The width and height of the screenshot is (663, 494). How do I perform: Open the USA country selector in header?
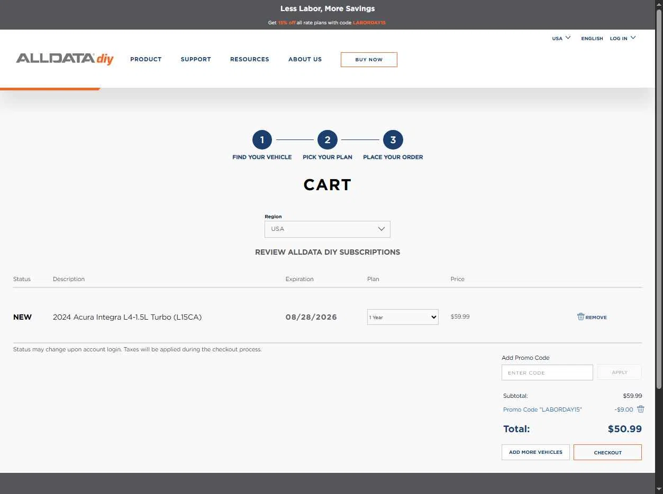(x=561, y=38)
